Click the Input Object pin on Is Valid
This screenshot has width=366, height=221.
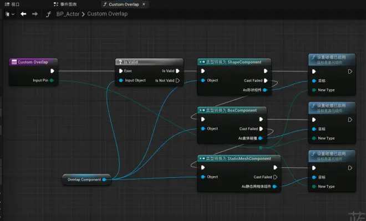coord(121,80)
